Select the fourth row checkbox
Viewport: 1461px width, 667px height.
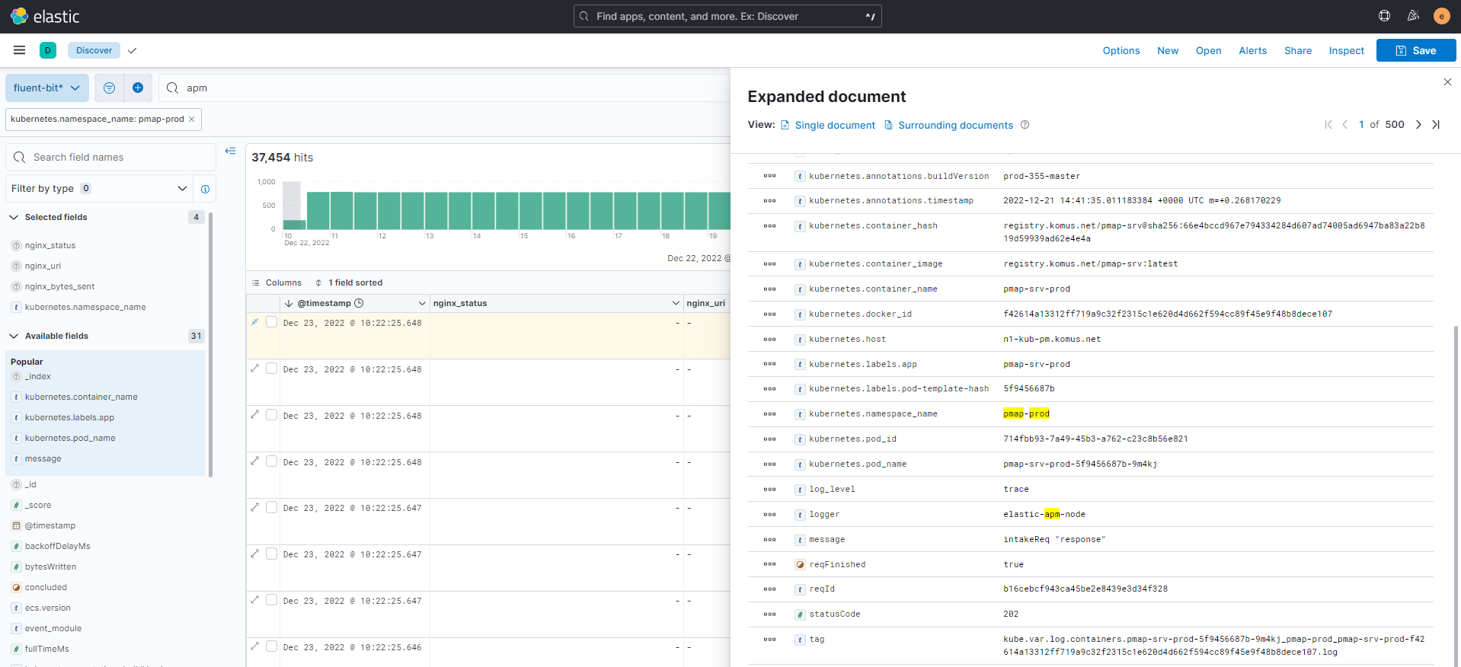tap(271, 461)
